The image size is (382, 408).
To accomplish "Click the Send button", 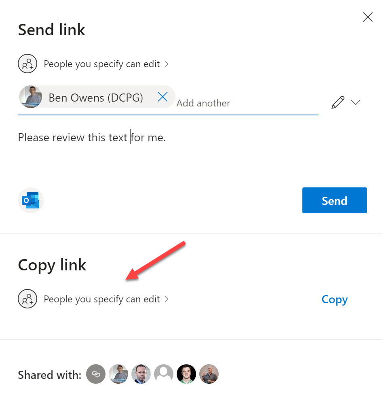I will point(334,200).
